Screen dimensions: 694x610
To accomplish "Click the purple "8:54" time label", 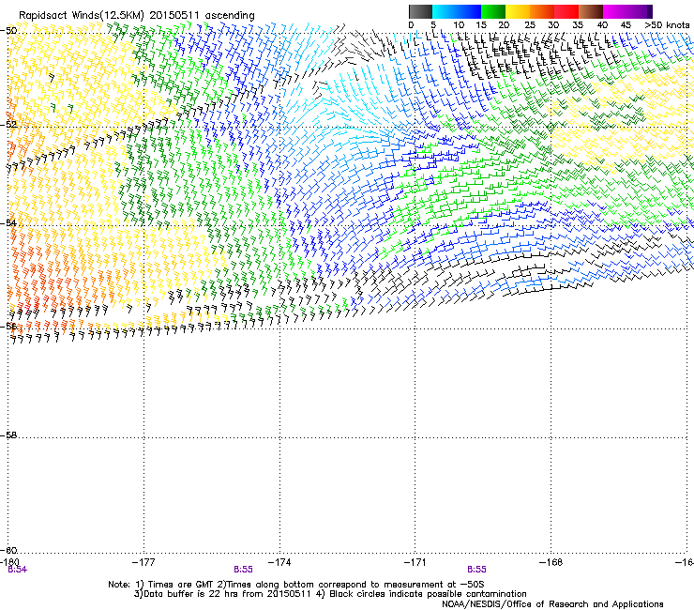I will [x=17, y=570].
